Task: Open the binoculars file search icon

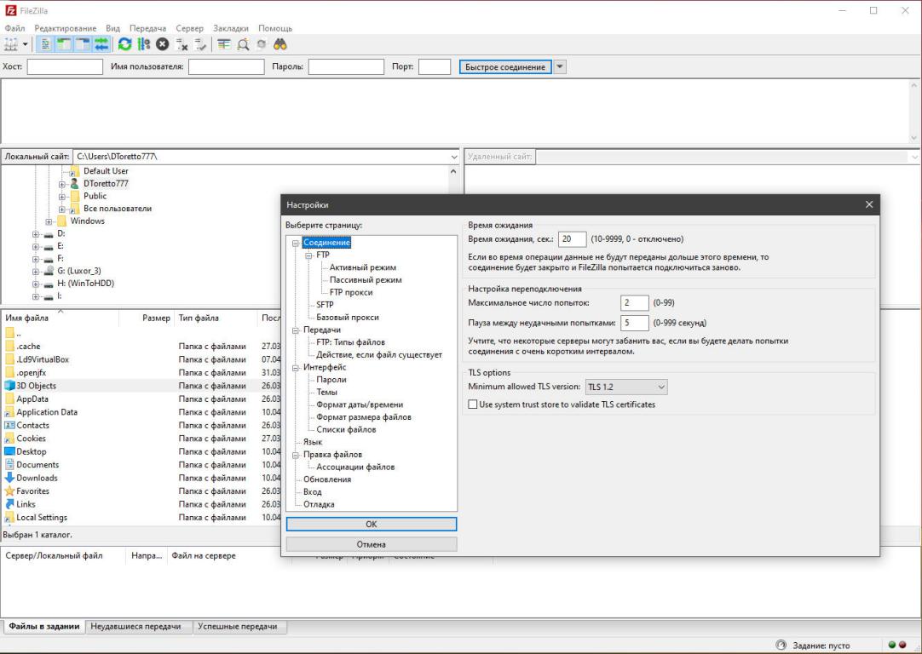Action: pos(279,44)
